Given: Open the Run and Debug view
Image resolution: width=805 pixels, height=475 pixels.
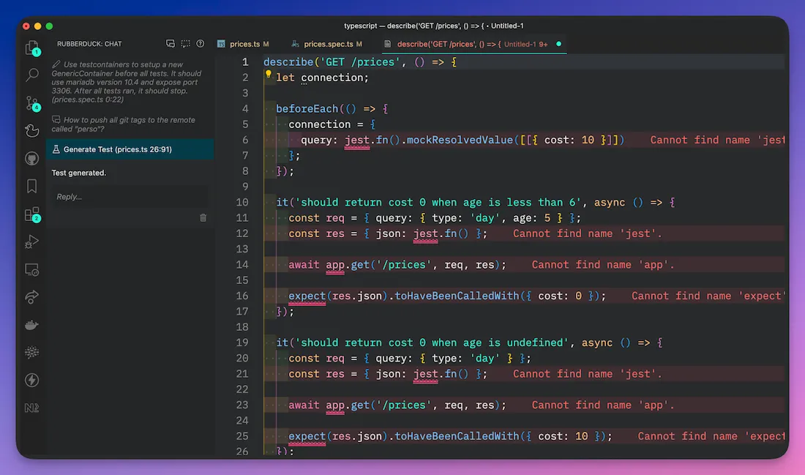Looking at the screenshot, I should point(31,242).
